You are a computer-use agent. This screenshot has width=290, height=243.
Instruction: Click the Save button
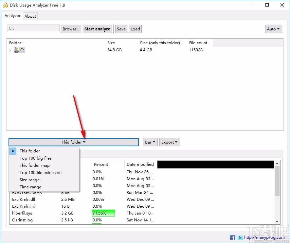121,29
